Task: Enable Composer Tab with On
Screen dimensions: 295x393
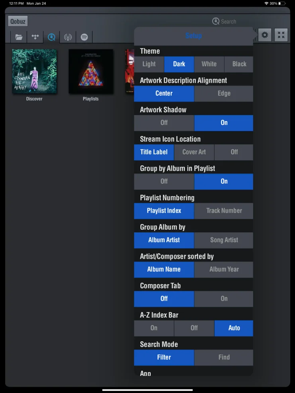Action: 224,299
